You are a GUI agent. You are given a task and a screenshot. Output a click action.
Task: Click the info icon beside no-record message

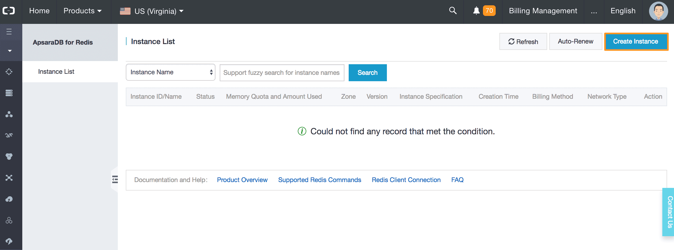[302, 131]
